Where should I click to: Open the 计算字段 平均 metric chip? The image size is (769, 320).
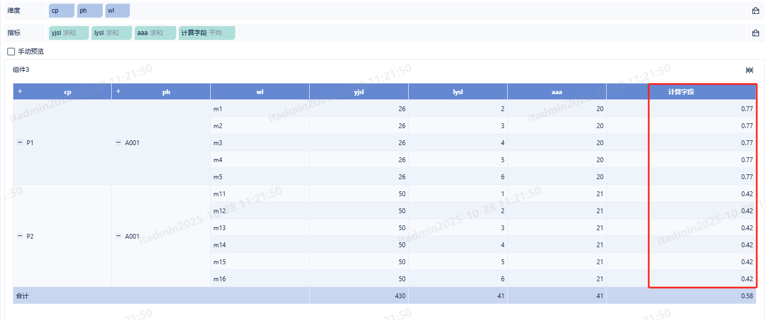206,33
